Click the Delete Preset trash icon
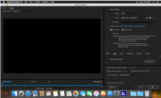The image size is (161, 98). 153,18
